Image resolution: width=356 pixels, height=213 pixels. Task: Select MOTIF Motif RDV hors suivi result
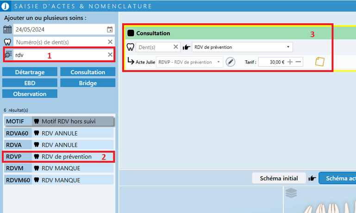coord(58,121)
